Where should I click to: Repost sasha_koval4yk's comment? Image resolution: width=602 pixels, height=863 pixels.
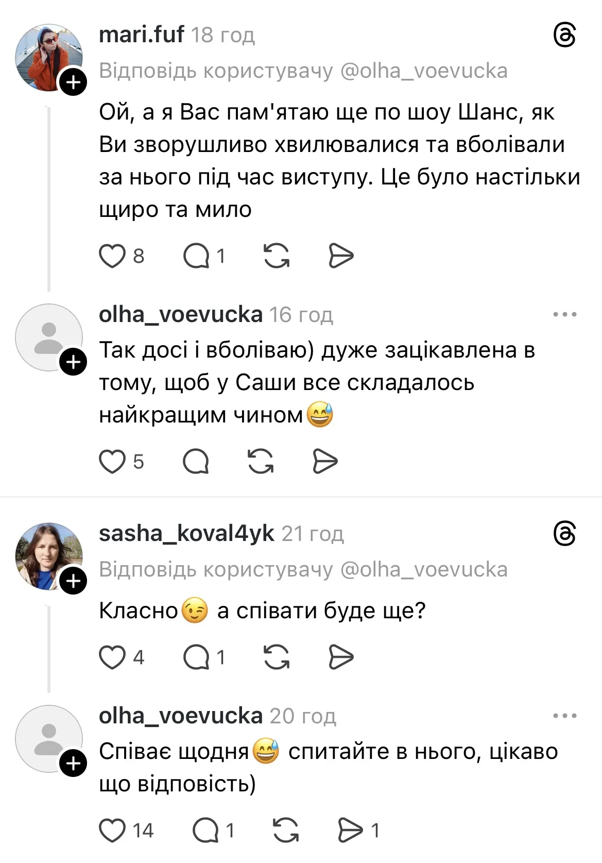click(x=277, y=657)
